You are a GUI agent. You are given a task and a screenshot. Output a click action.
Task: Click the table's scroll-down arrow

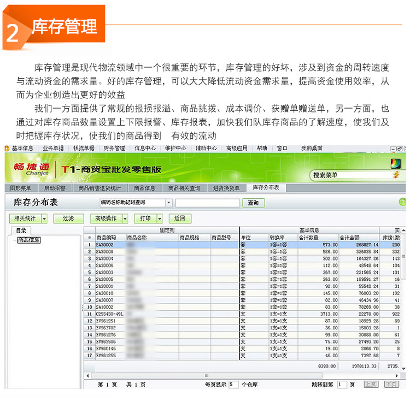403,369
